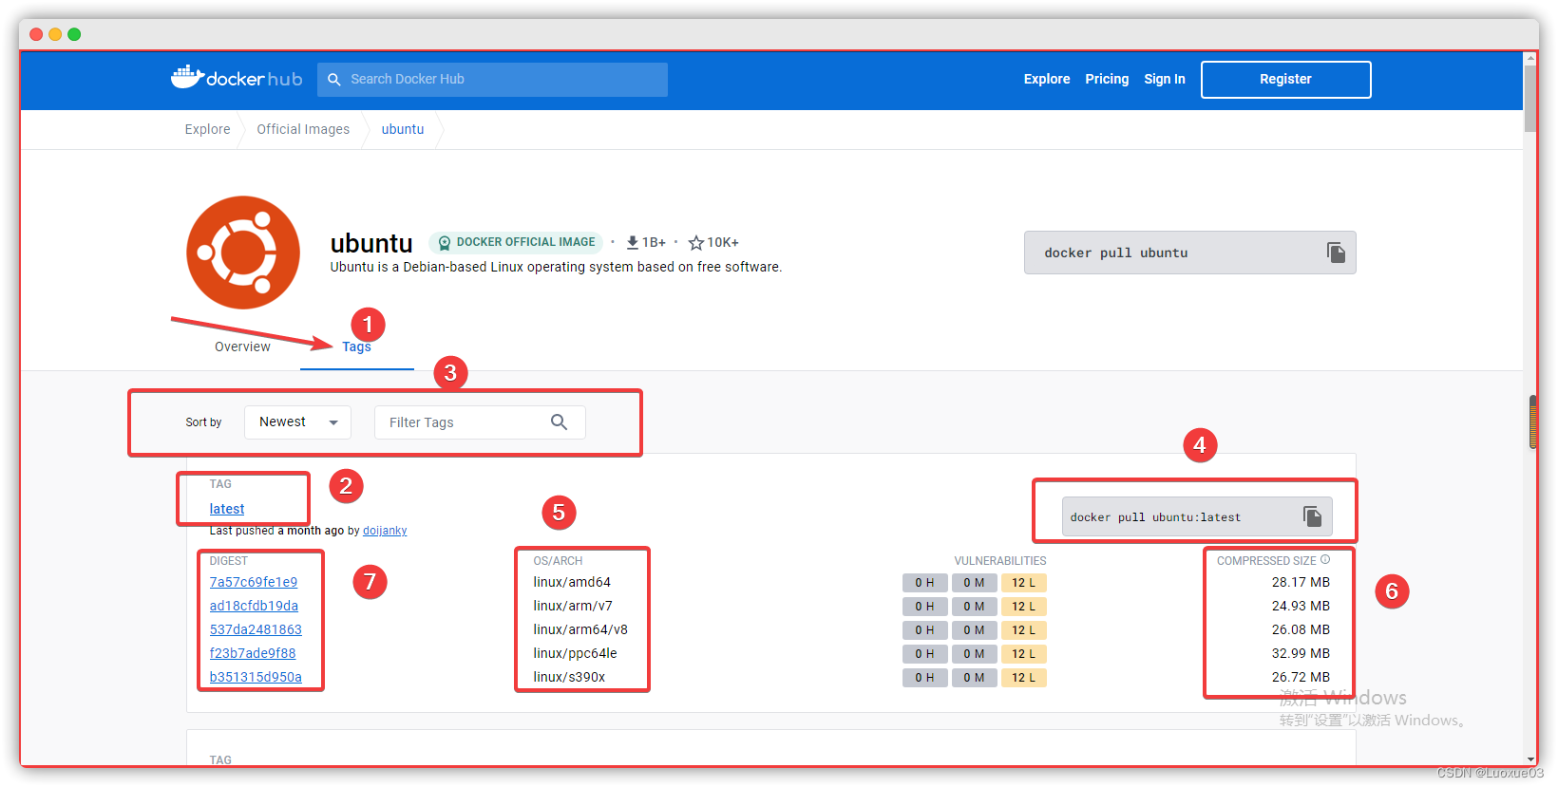Click the star icon next to 10K+
The width and height of the screenshot is (1558, 787).
[695, 243]
